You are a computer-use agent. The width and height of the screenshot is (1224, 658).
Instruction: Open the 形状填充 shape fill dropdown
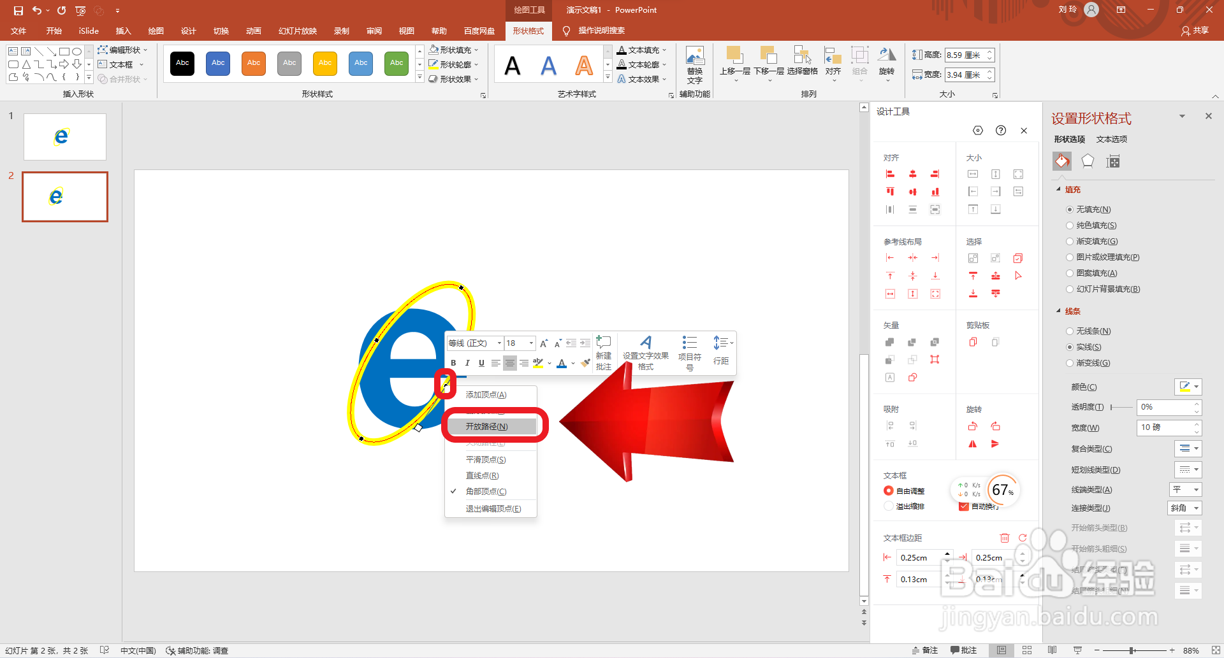pos(453,50)
